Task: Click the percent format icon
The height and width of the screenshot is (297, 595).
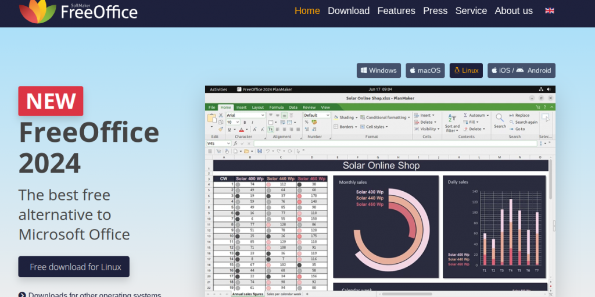Action: click(307, 122)
